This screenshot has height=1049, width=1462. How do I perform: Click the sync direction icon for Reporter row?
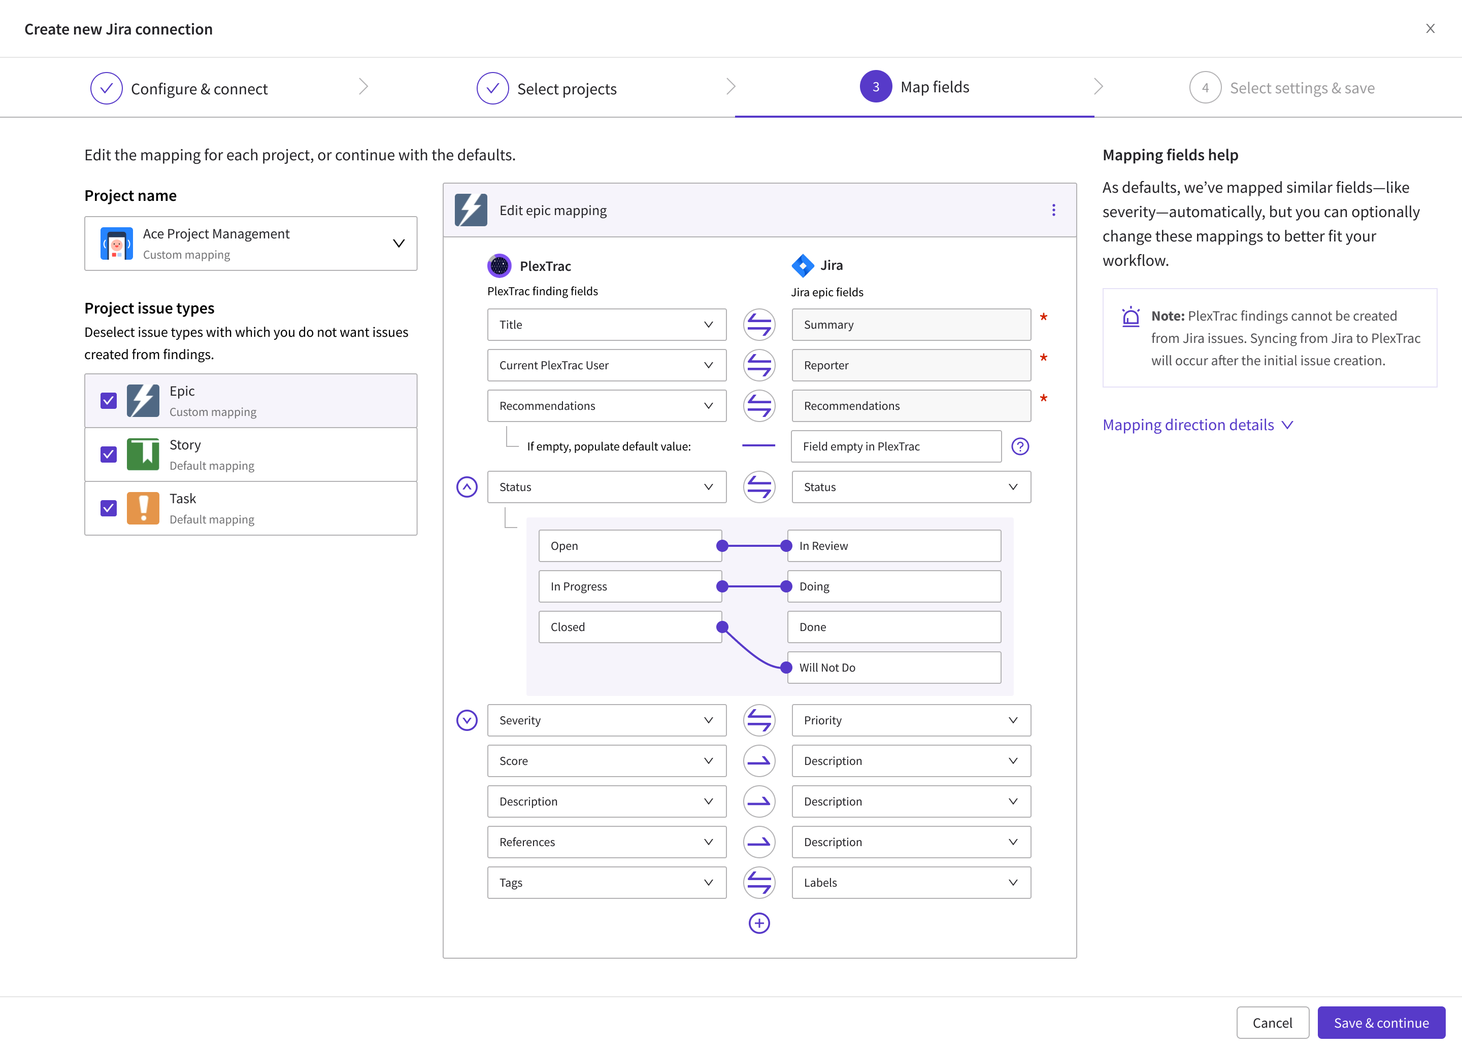759,365
